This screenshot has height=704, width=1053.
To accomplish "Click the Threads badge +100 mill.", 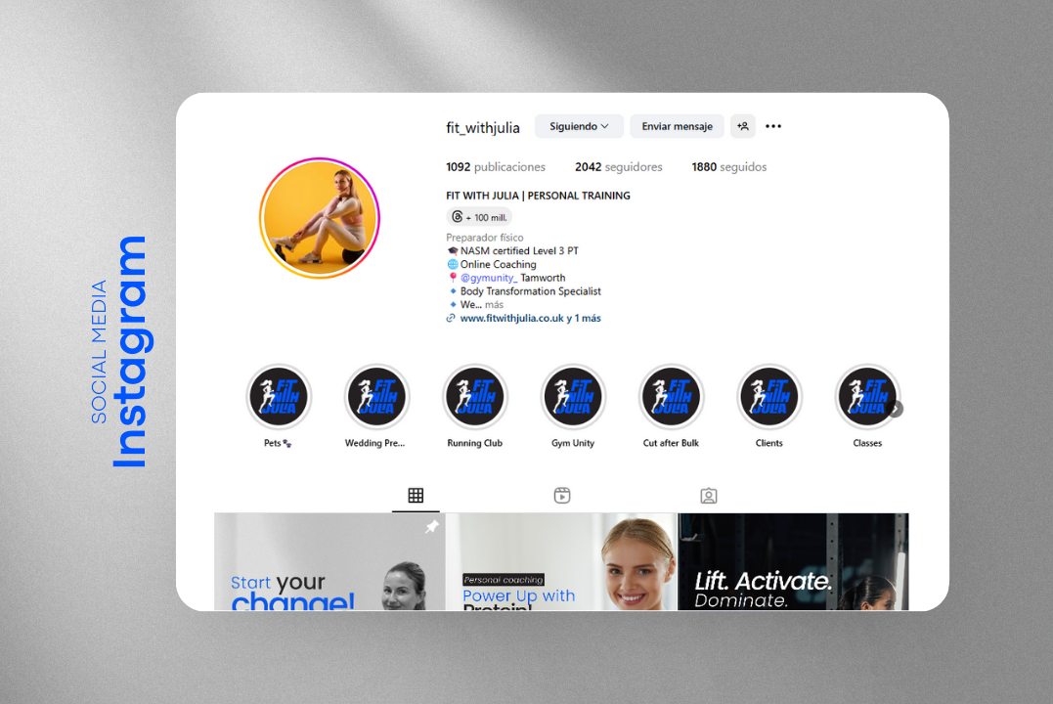I will (479, 217).
